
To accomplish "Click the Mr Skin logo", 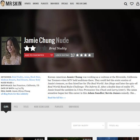I will 11,4.
